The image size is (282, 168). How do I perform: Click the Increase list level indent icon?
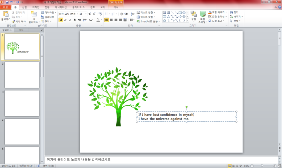(x=126, y=14)
